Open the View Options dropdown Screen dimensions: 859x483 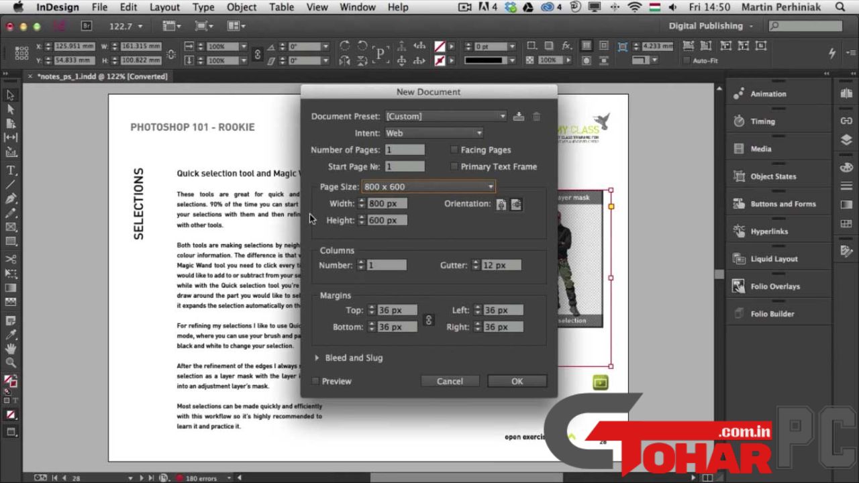(173, 26)
